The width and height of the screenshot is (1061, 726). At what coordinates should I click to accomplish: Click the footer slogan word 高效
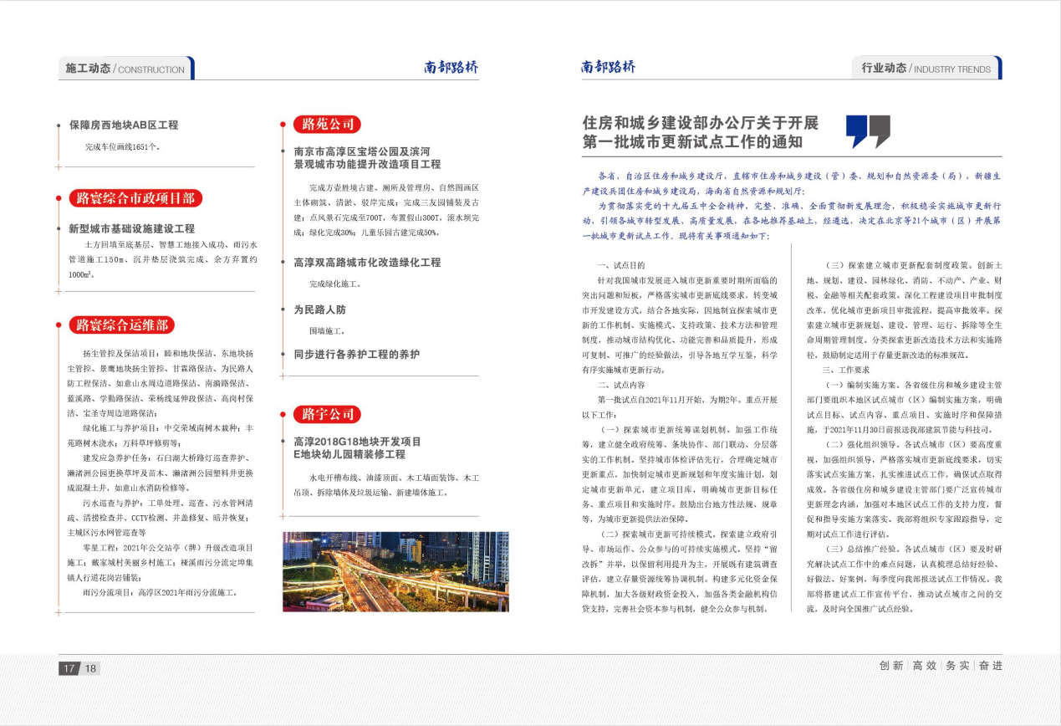point(925,666)
